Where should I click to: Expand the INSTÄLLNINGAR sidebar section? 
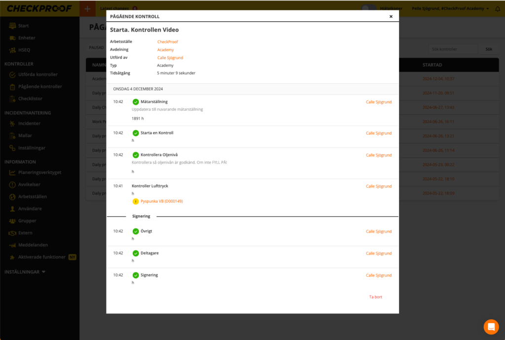tap(25, 272)
